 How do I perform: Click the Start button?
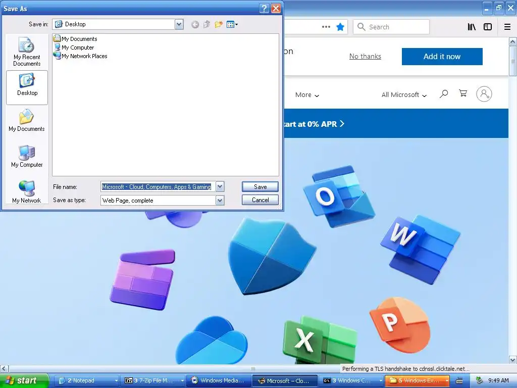[24, 381]
